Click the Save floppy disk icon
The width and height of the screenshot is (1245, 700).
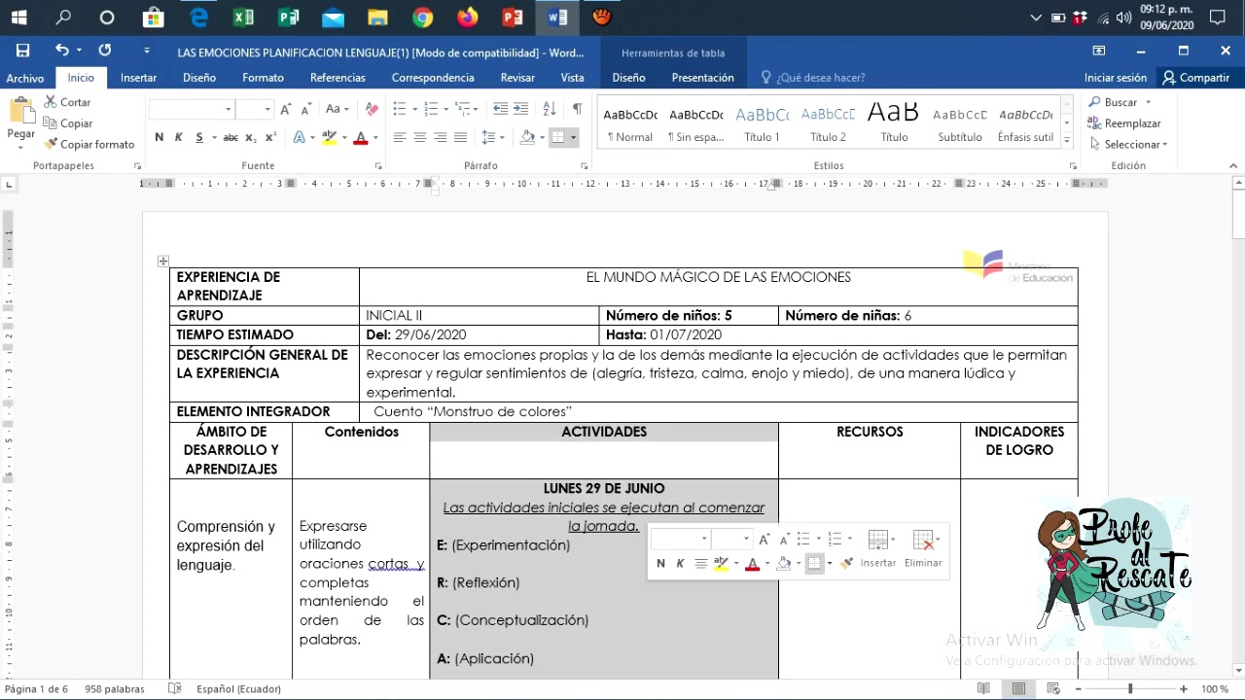[x=23, y=51]
